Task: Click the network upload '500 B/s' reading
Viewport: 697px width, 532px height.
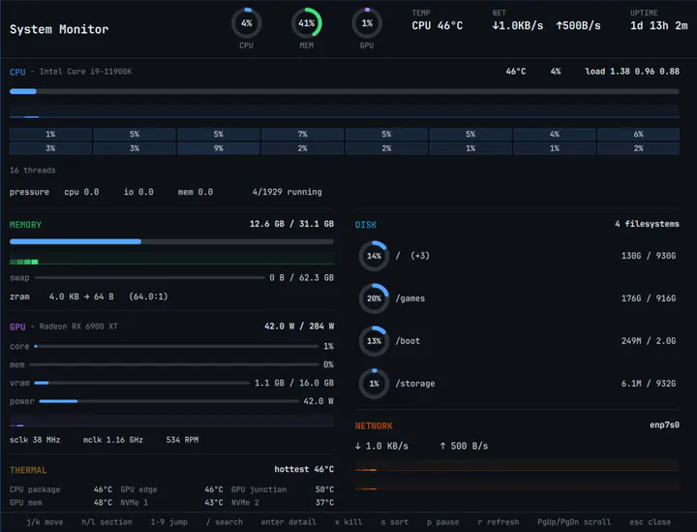Action: [464, 446]
